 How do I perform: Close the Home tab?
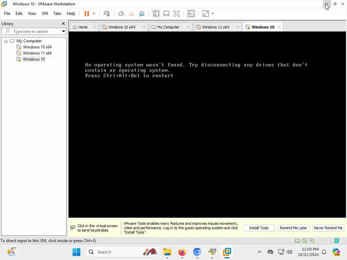tap(95, 27)
